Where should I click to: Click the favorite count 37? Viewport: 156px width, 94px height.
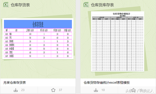[60, 90]
